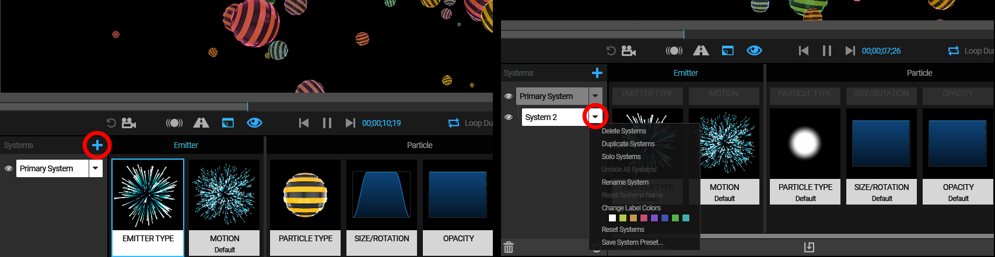Click the timecode 00;00;07;26
The height and width of the screenshot is (257, 995).
(x=881, y=51)
